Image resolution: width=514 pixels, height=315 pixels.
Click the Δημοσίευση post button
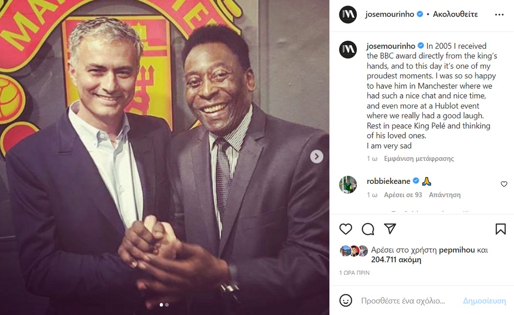click(x=484, y=300)
